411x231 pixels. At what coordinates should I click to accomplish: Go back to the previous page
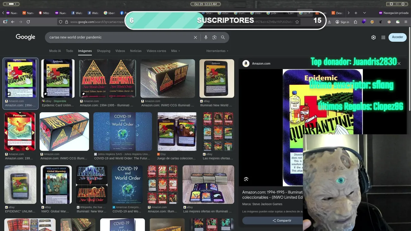[x=13, y=22]
